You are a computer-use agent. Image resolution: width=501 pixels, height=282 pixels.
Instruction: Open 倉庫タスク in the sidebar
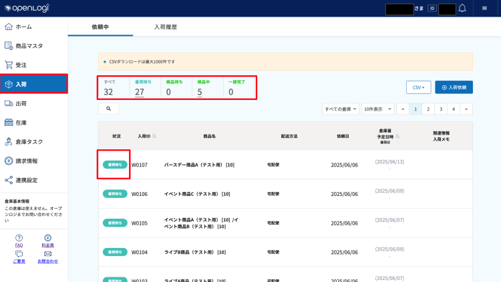(x=33, y=142)
